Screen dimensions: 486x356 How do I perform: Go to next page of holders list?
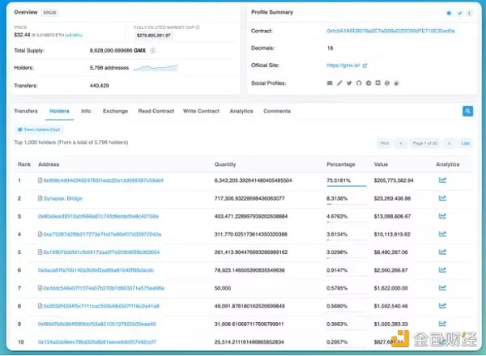click(x=448, y=142)
